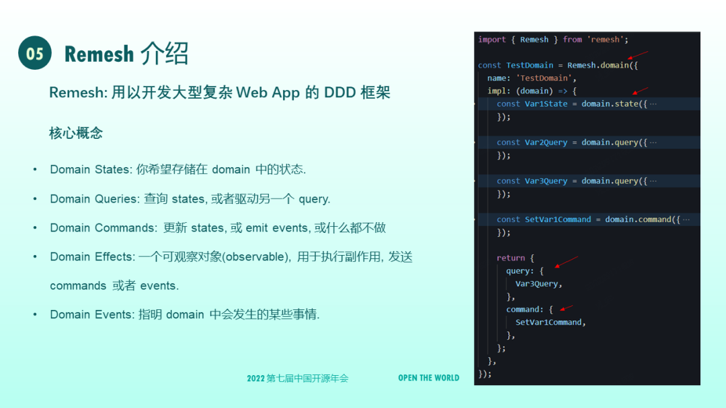
Task: Select the "Domain States" bullet line
Action: click(x=177, y=170)
